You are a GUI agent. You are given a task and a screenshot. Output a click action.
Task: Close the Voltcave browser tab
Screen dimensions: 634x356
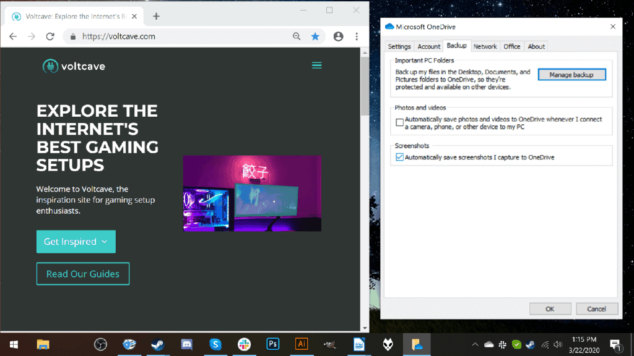134,16
